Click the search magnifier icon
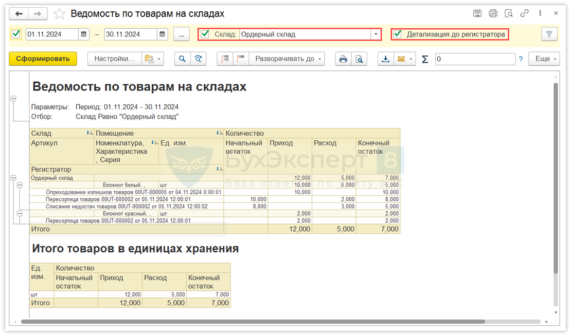 coord(182,59)
